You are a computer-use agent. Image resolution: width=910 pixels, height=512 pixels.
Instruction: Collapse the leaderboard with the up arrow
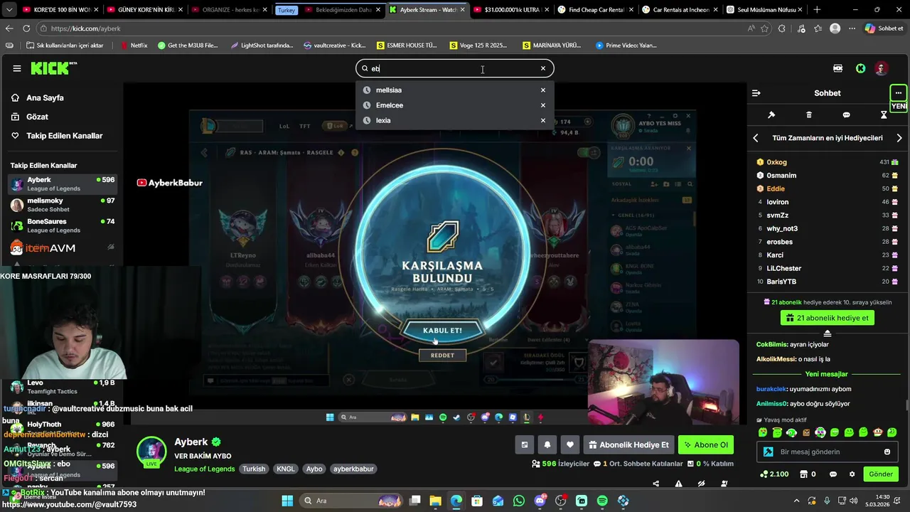[x=828, y=334]
